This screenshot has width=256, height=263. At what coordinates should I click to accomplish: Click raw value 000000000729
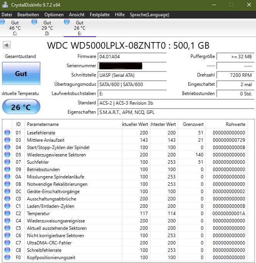(229, 140)
